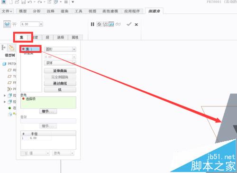
Task: Open the 选项 panel tab
Action: pos(61,37)
